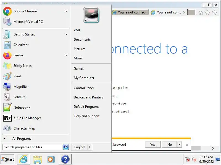Go to the browser Home icon
Viewport: 221px width, 165px height.
pyautogui.click(x=201, y=13)
